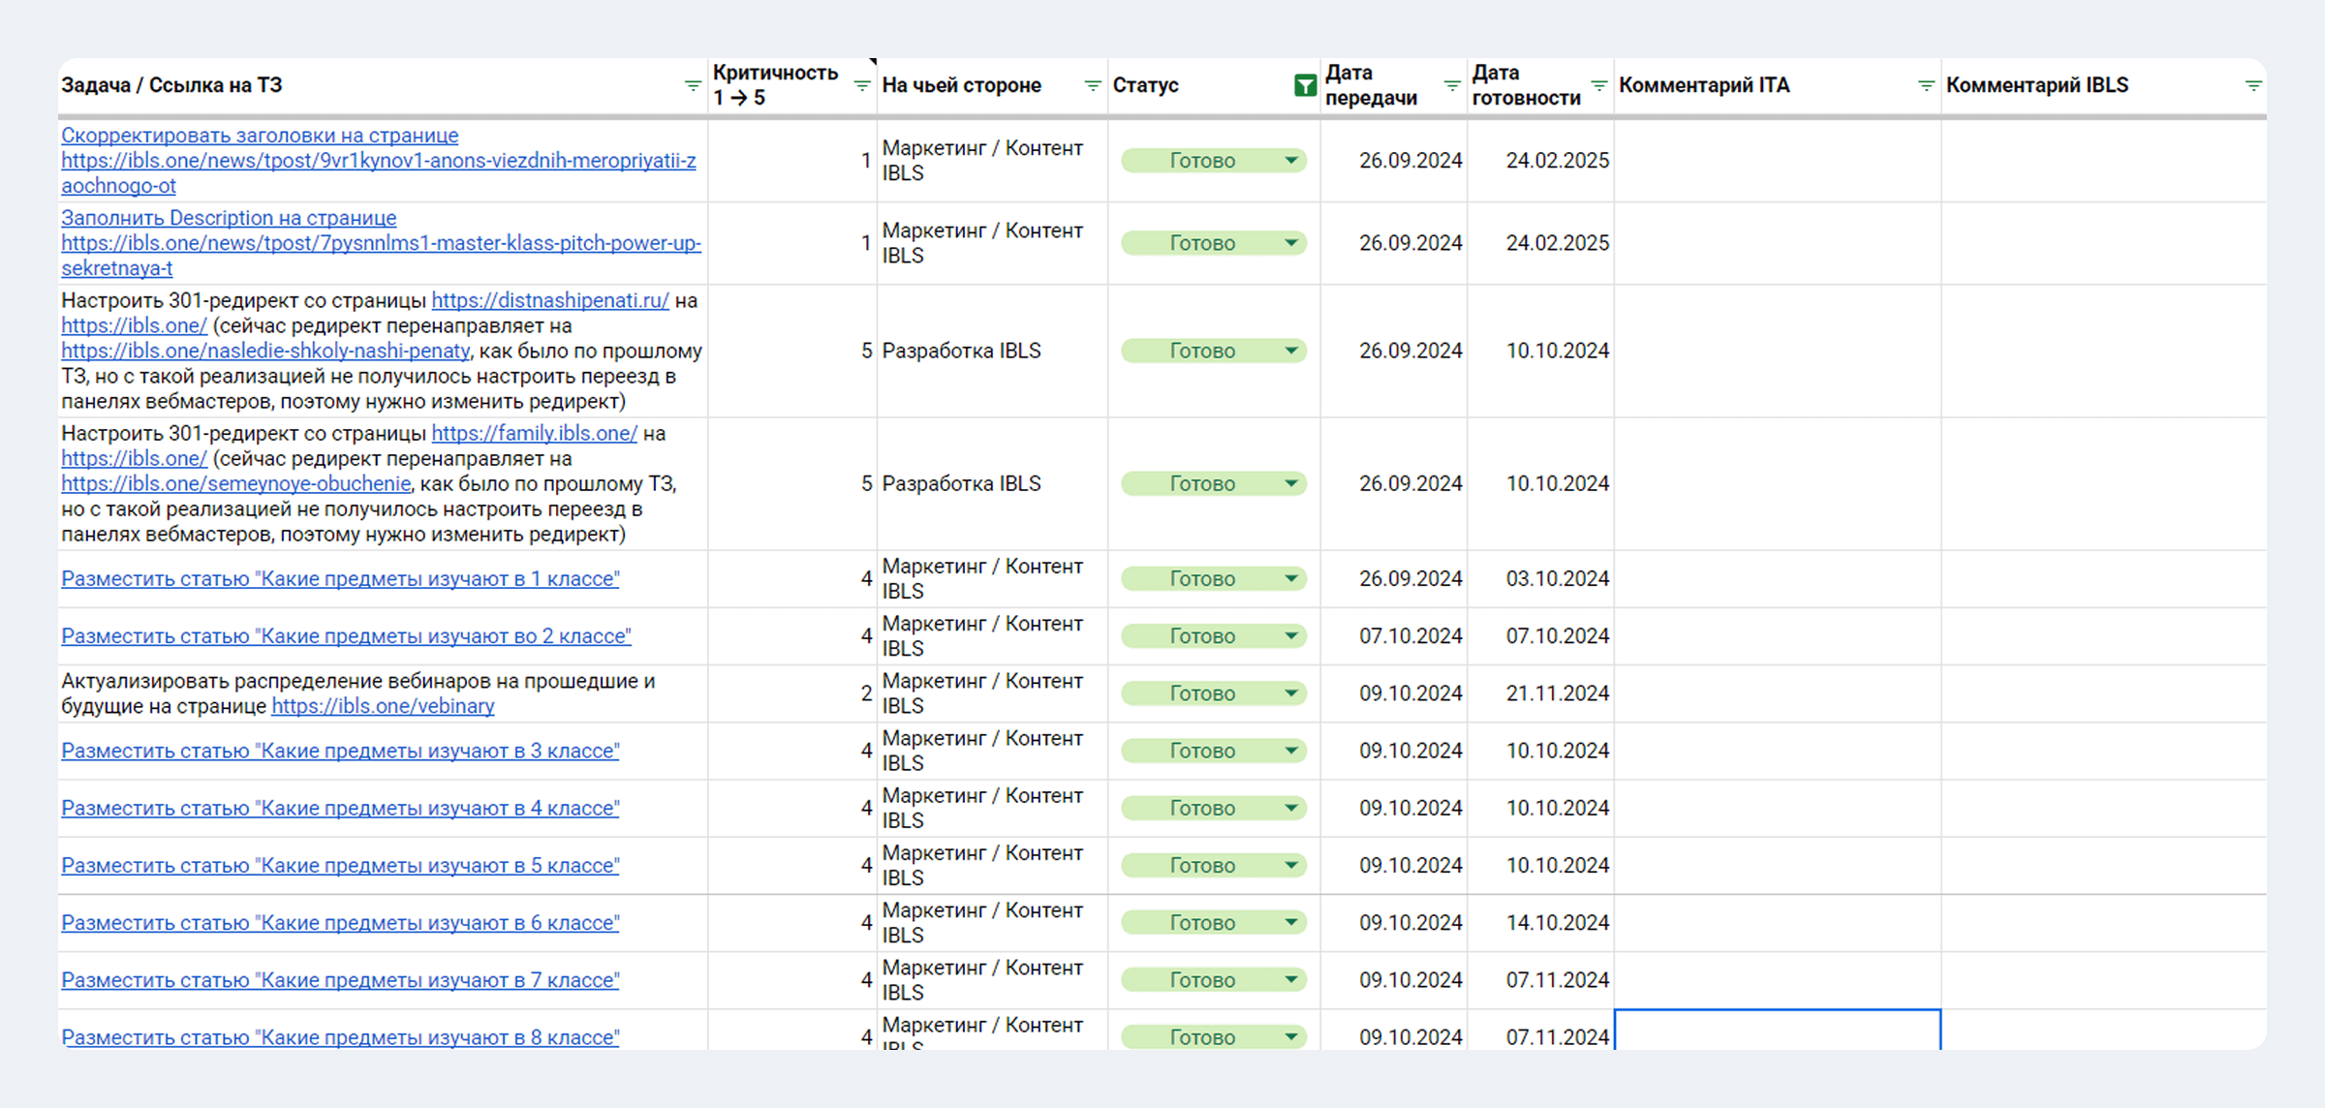Click filter icon in Задача column header
The width and height of the screenshot is (2325, 1108).
pyautogui.click(x=692, y=85)
